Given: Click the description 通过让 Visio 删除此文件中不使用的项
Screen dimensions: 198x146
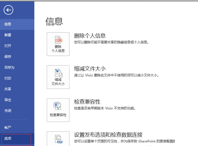Looking at the screenshot, I should click(116, 75).
